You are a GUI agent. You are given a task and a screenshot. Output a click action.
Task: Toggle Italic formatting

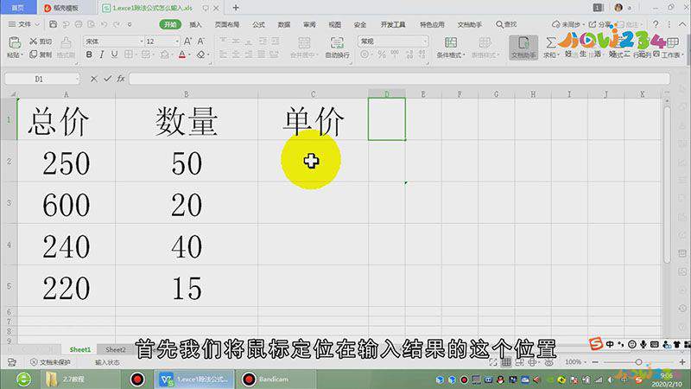coord(102,54)
